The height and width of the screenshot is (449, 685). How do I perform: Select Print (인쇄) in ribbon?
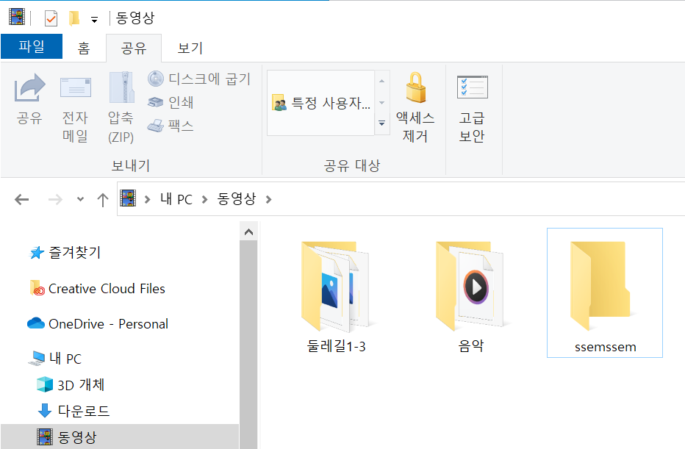(171, 102)
